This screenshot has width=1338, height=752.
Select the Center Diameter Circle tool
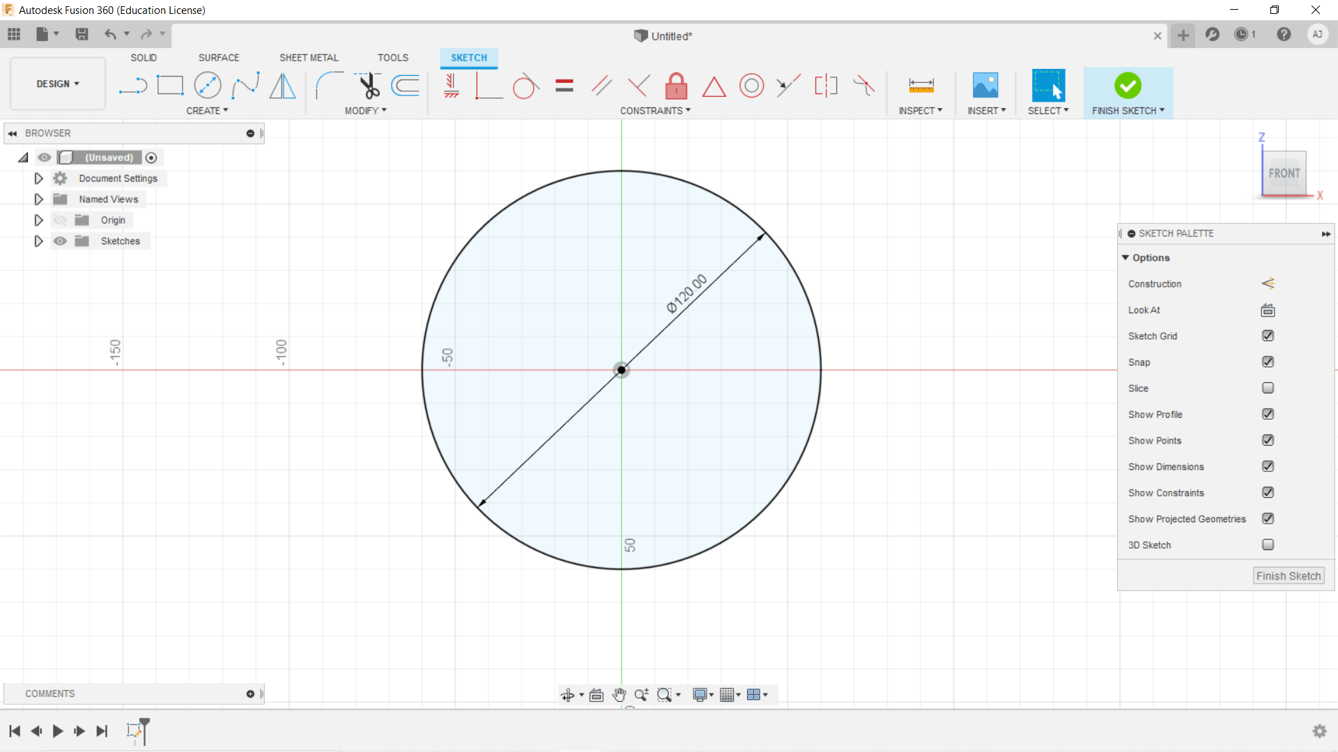[208, 86]
